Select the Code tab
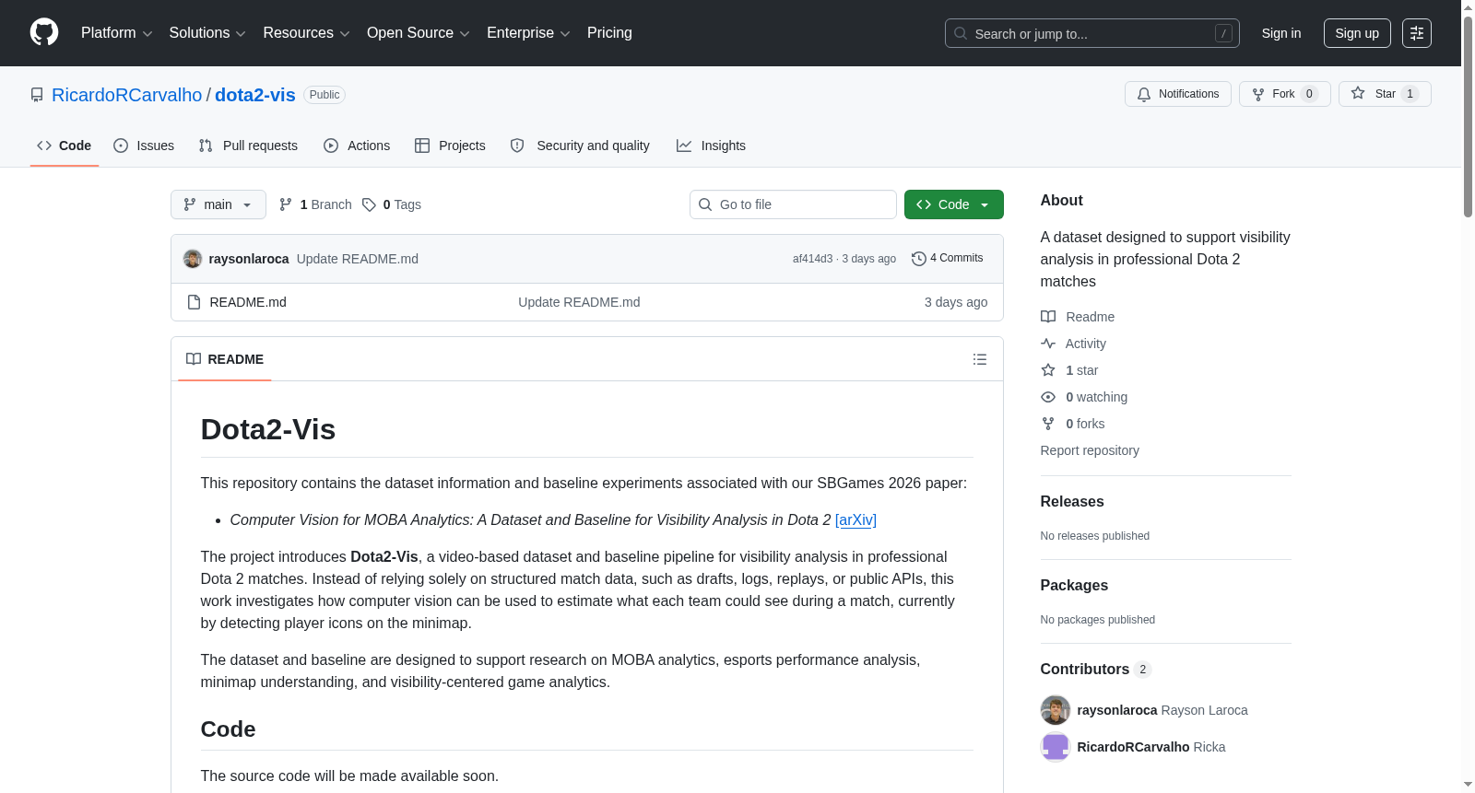 (x=65, y=146)
